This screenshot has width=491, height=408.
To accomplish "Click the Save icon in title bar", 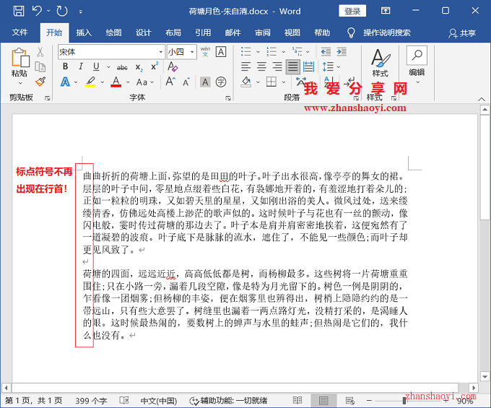I will tap(19, 11).
